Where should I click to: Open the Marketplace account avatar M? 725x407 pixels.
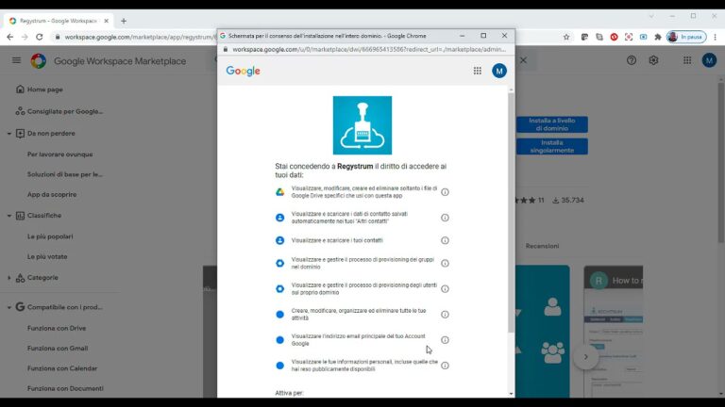point(709,60)
